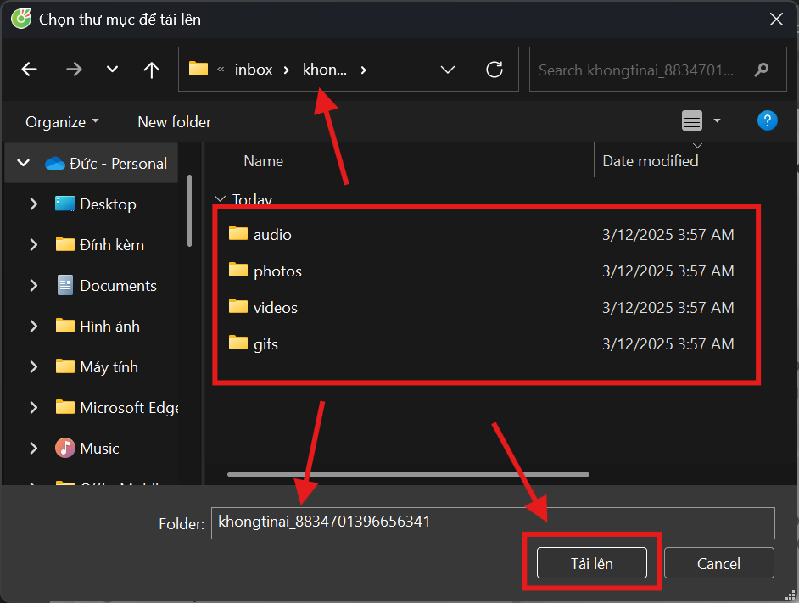Image resolution: width=799 pixels, height=603 pixels.
Task: Click the Music app icon in sidebar
Action: point(64,448)
